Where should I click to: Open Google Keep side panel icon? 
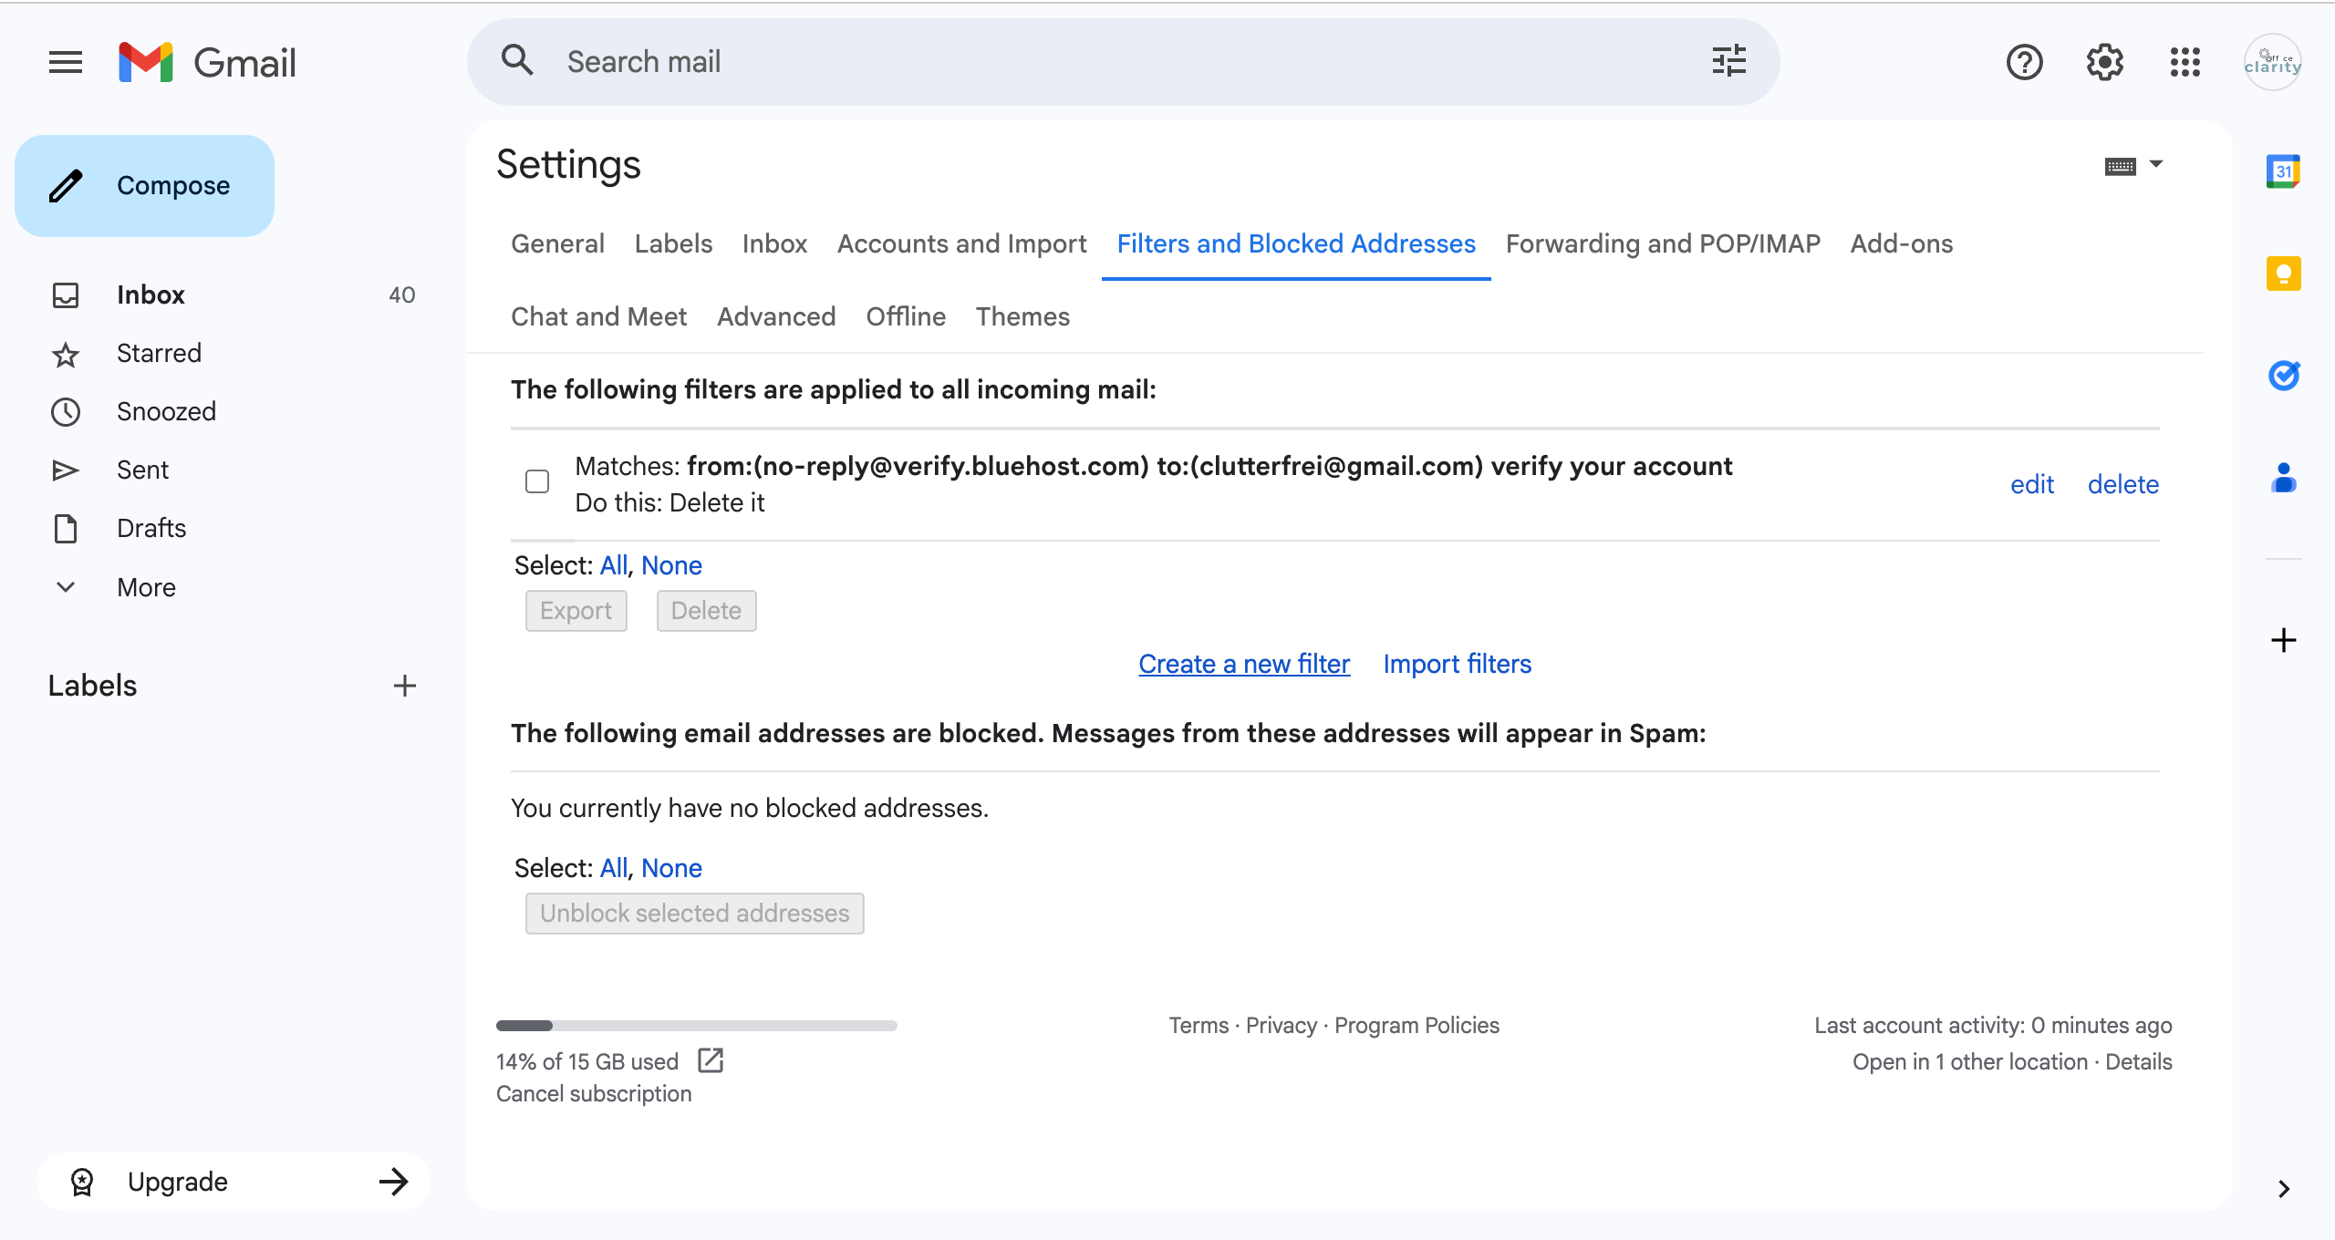click(2283, 274)
